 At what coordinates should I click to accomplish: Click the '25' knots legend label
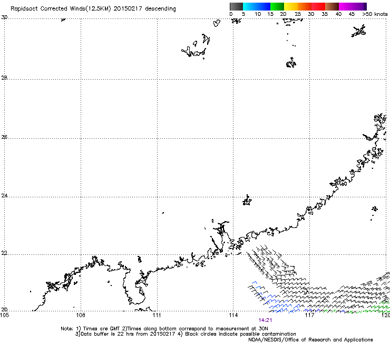[298, 14]
